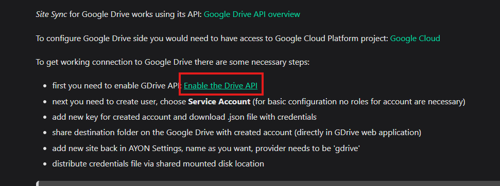This screenshot has width=500, height=186.
Task: Click the bold Service Account text
Action: pyautogui.click(x=219, y=102)
